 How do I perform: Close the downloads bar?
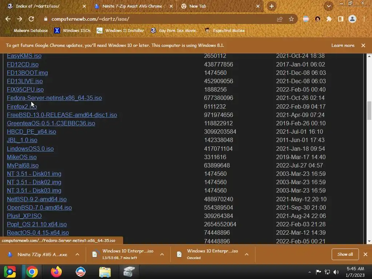click(x=365, y=254)
